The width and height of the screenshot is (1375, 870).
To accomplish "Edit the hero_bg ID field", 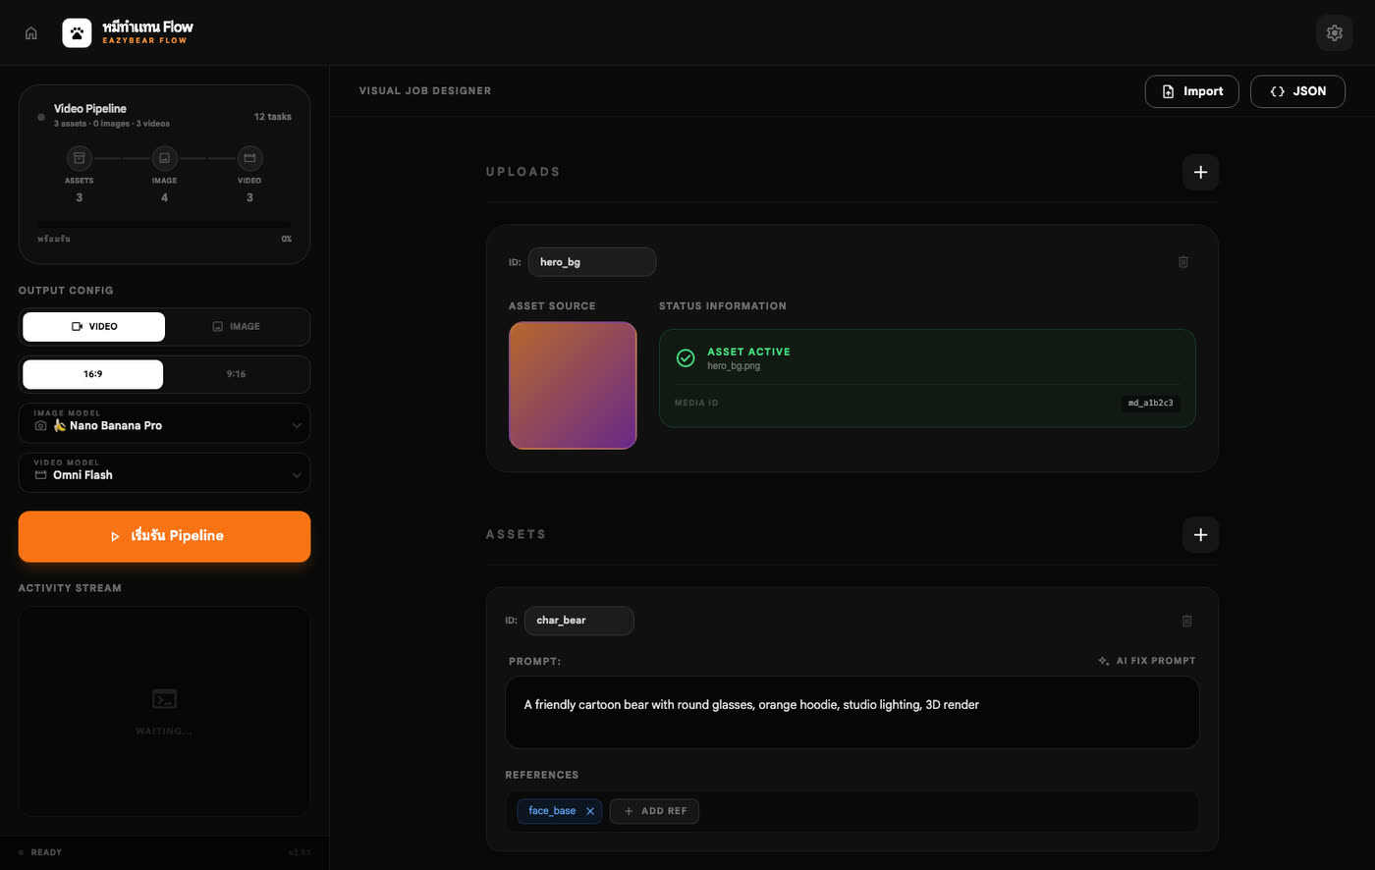I will click(591, 262).
